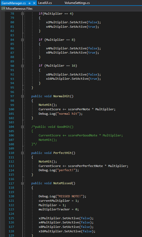
Task: Collapse the NormalHit method
Action: 22,96
